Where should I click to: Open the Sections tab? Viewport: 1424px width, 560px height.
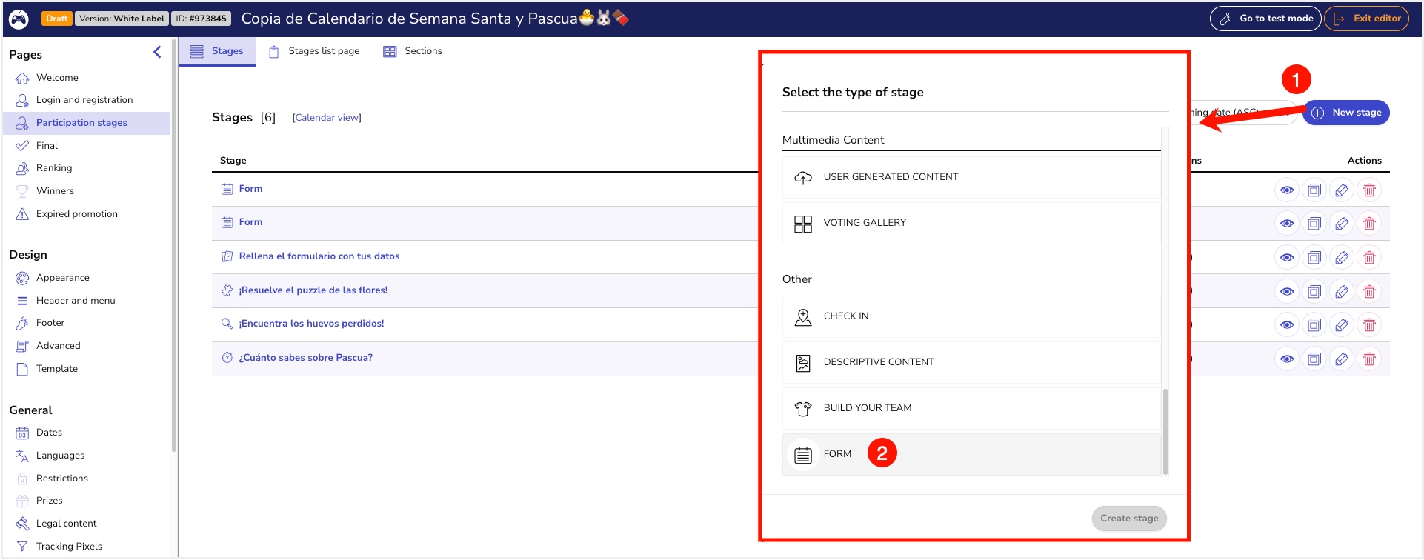(413, 51)
